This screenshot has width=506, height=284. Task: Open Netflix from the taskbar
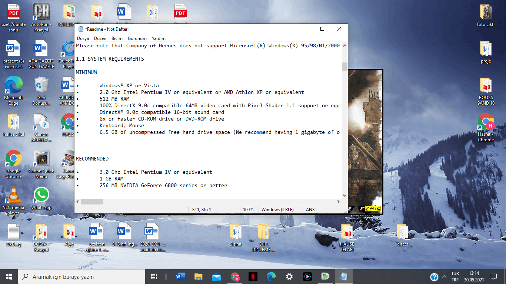253,277
